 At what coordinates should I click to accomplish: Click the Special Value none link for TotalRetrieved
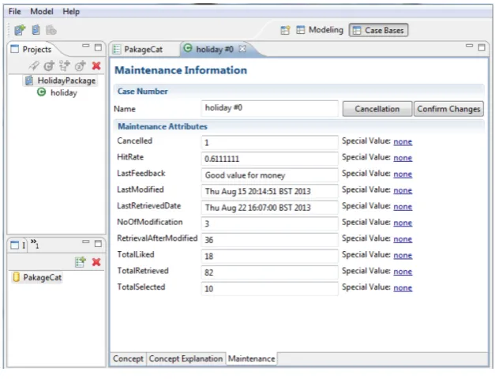tap(403, 272)
